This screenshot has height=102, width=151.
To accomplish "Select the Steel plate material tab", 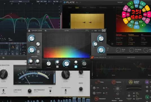I will click(70, 8).
